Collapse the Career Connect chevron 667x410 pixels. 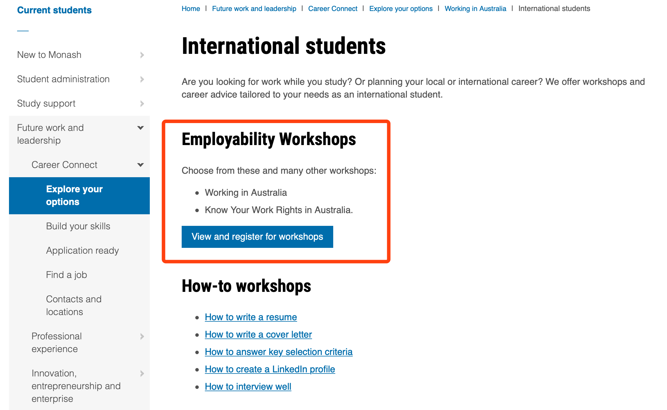[x=141, y=165]
